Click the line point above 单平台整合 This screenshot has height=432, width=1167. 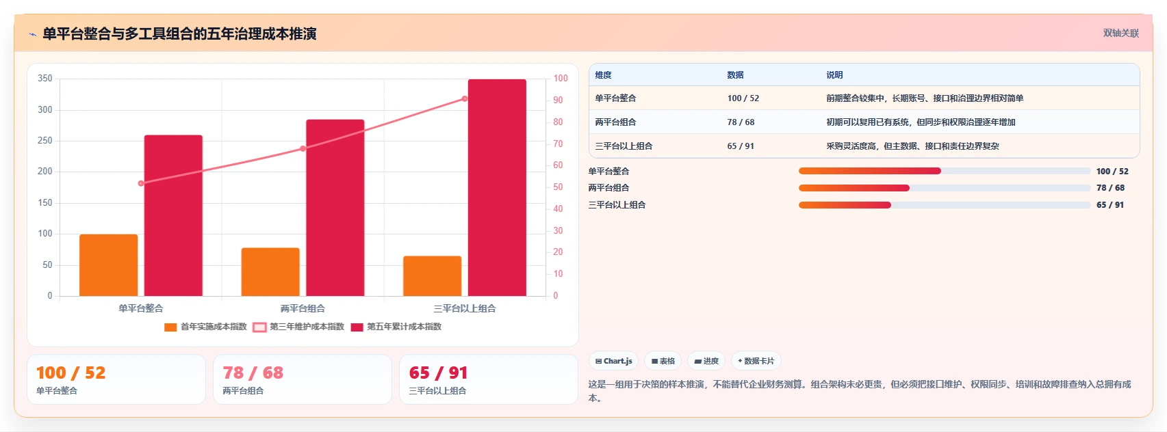pyautogui.click(x=141, y=183)
